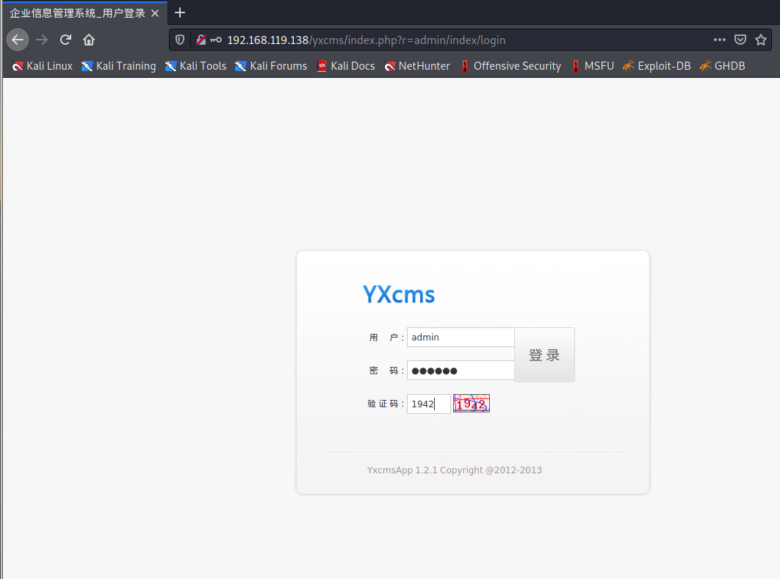The width and height of the screenshot is (780, 579).
Task: Click the YXcms logo
Action: point(399,294)
